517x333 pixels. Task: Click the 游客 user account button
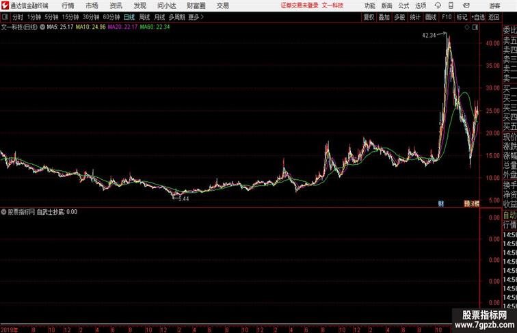pyautogui.click(x=494, y=5)
